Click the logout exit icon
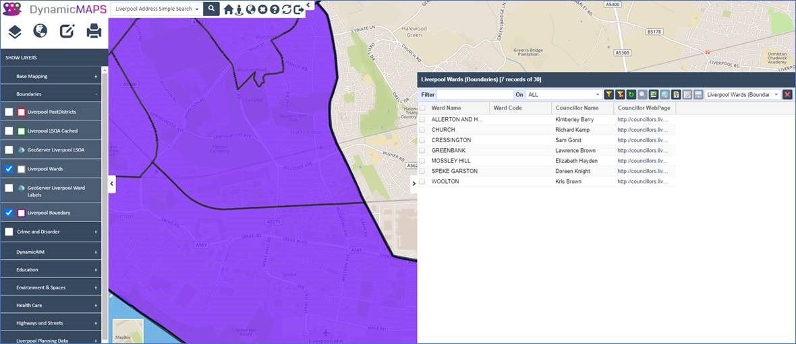The width and height of the screenshot is (796, 344). [299, 9]
